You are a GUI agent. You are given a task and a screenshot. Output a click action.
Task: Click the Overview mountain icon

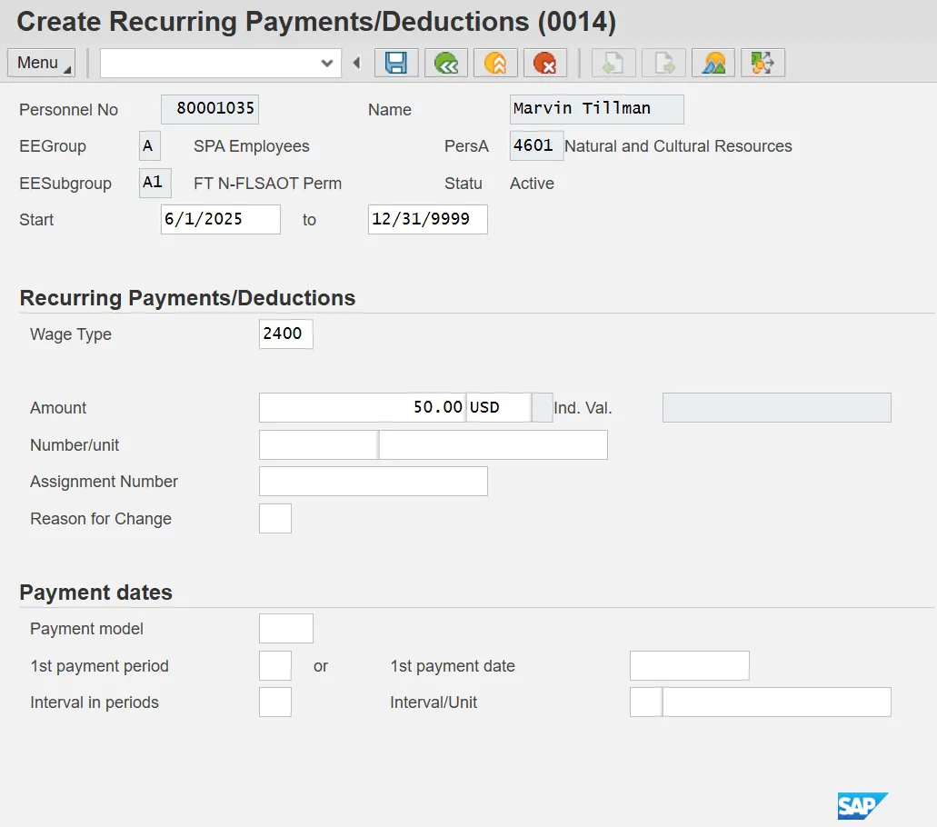(713, 63)
